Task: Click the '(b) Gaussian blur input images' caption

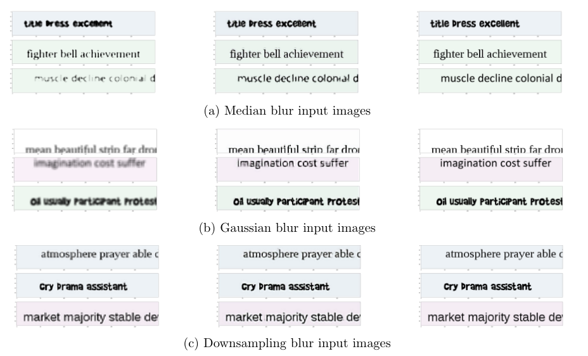Action: pos(287,228)
